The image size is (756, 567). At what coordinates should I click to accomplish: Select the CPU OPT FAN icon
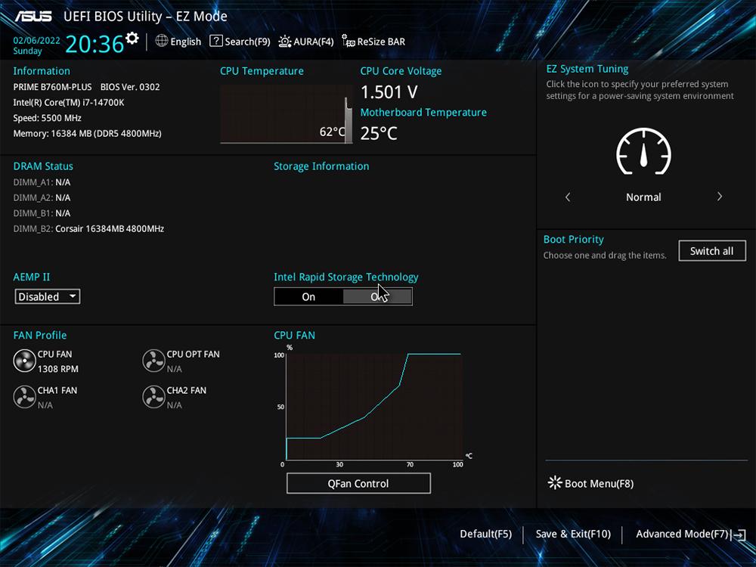coord(153,361)
